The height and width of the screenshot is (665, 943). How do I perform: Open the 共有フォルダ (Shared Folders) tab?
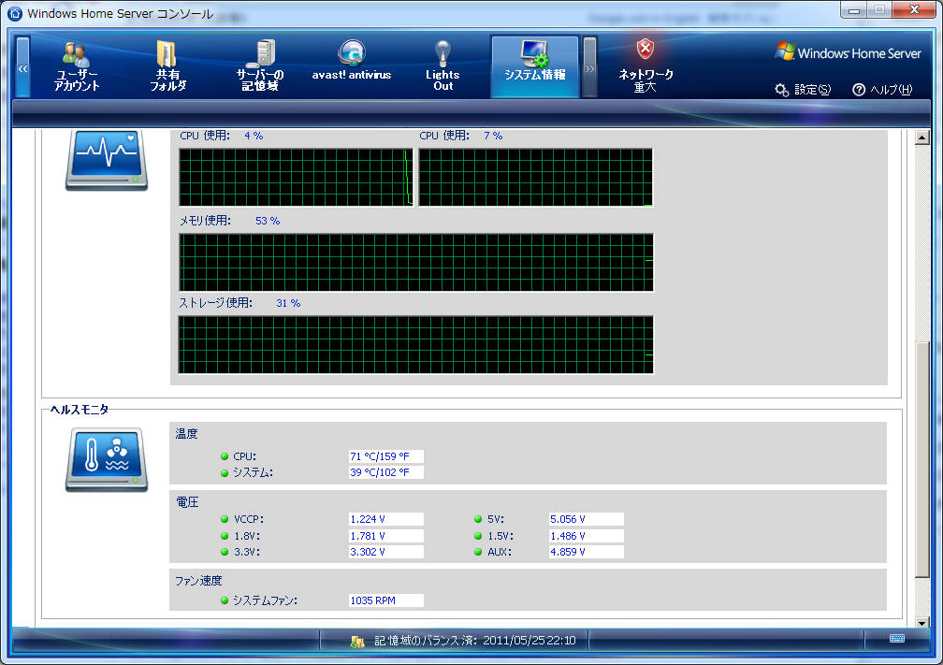tap(168, 66)
